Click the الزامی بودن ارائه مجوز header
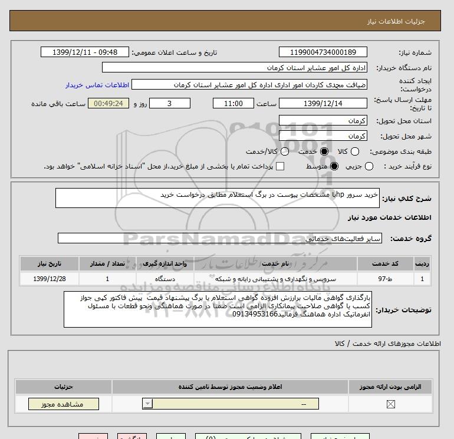454x439 pixels. tap(390, 387)
